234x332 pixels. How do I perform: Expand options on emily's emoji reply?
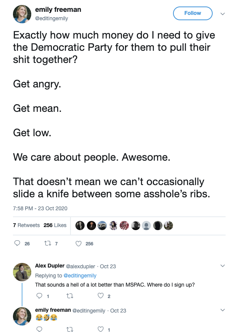pyautogui.click(x=223, y=310)
